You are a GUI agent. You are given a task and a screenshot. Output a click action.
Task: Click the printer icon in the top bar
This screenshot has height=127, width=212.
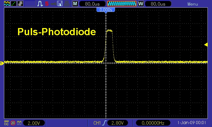click(x=67, y=4)
